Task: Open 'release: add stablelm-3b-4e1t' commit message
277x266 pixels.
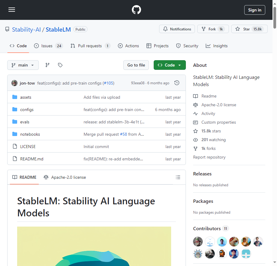Action: click(114, 122)
